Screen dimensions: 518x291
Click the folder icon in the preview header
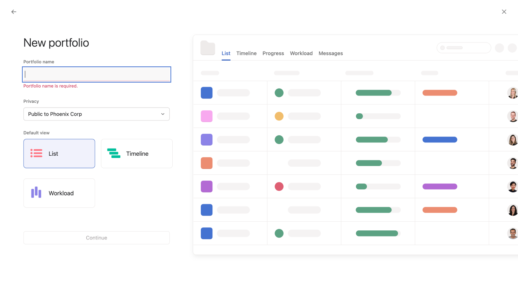[x=208, y=48]
